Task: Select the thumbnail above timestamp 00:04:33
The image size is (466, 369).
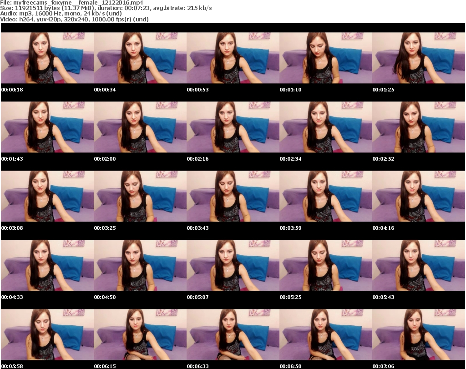Action: 47,265
